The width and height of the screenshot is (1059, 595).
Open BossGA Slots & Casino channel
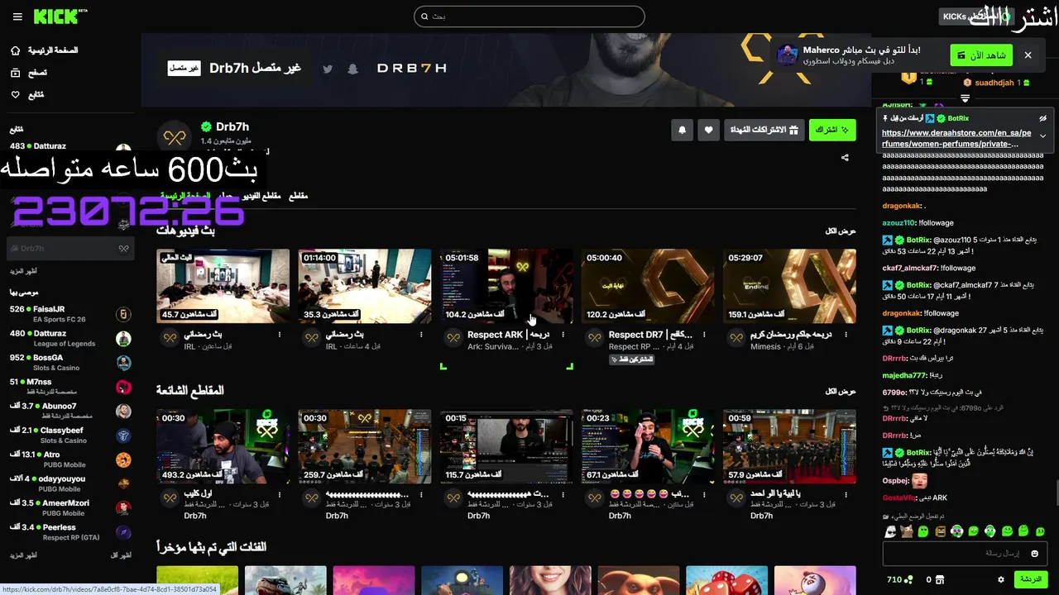click(x=70, y=363)
